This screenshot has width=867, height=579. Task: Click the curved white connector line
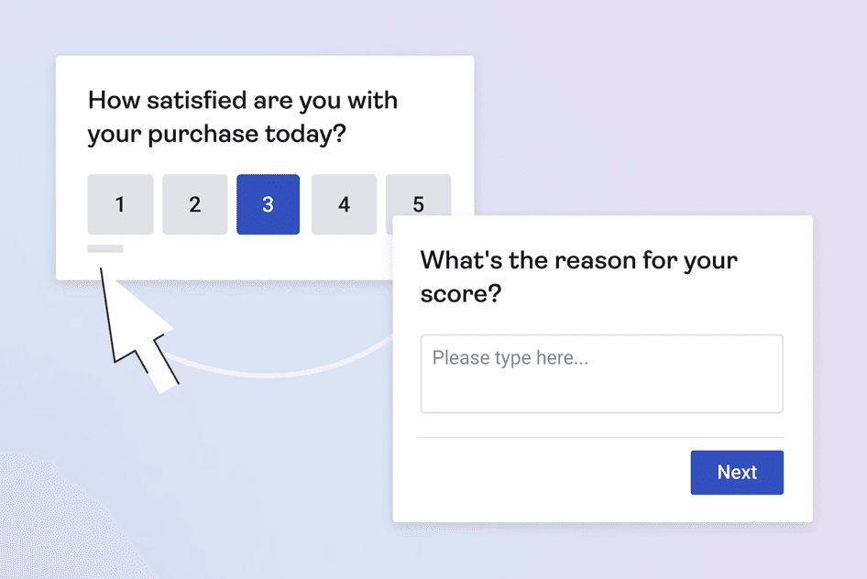tap(275, 373)
